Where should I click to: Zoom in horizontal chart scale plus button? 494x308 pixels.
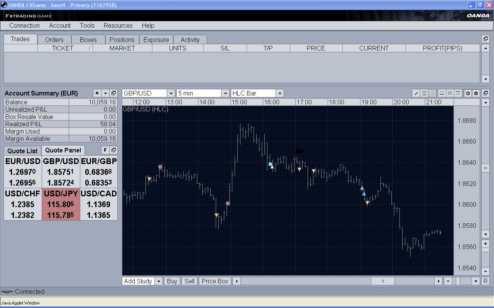[x=476, y=281]
